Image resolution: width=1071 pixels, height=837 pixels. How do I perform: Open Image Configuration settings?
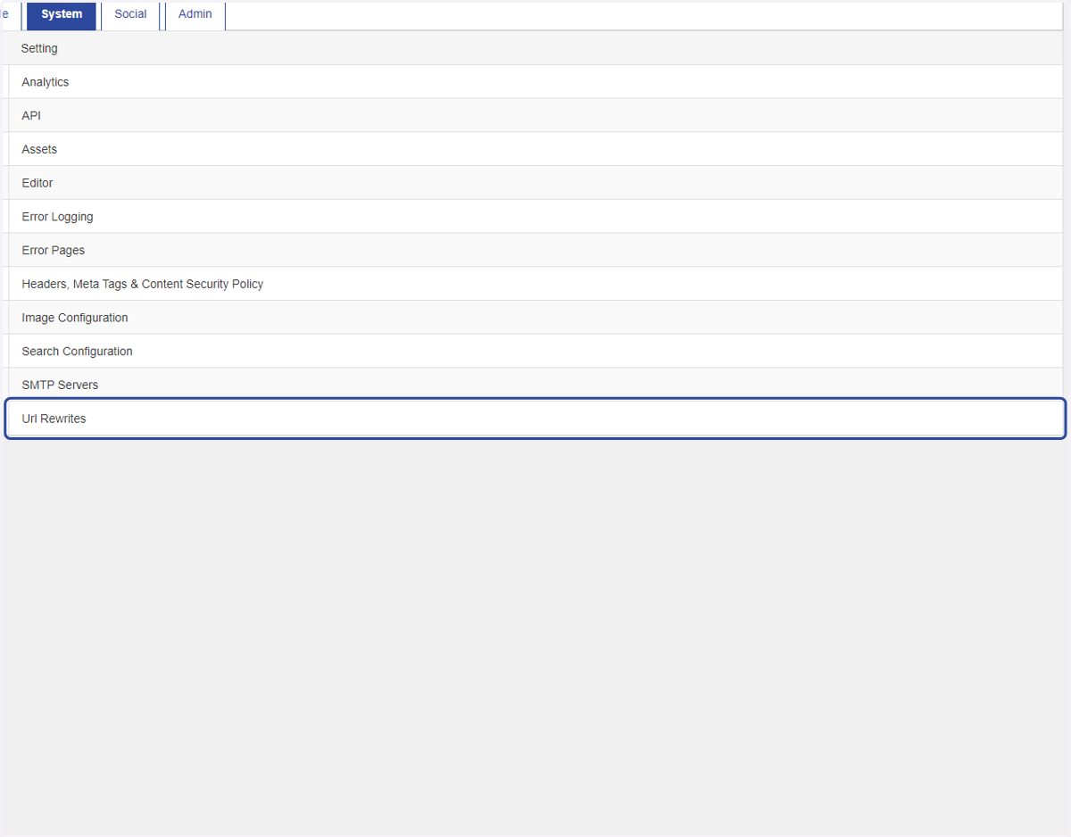[535, 318]
